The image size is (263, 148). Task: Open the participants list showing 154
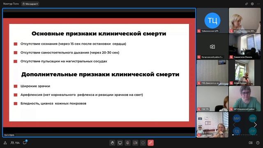coord(15,143)
